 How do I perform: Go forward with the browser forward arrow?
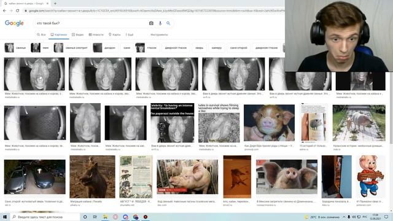(11, 11)
